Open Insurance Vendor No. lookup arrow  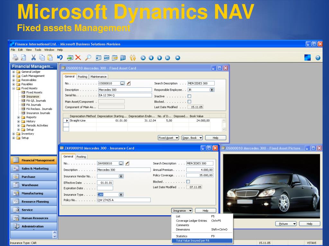[121, 176]
